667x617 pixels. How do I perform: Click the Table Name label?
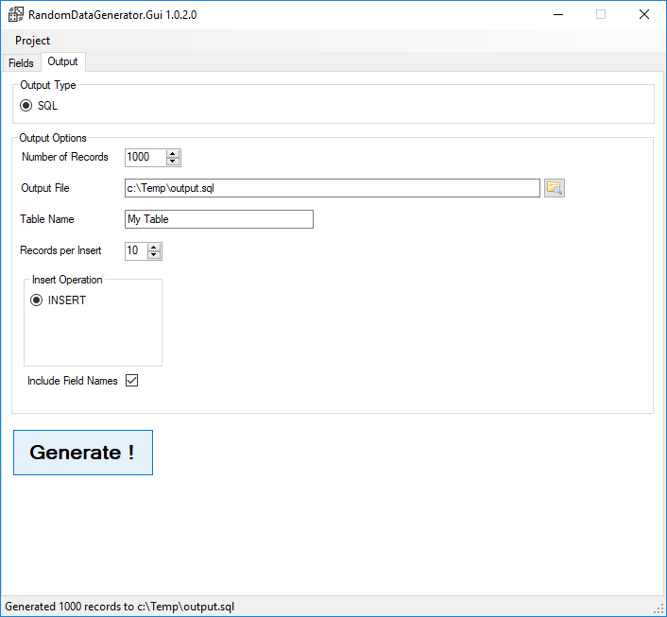[47, 219]
